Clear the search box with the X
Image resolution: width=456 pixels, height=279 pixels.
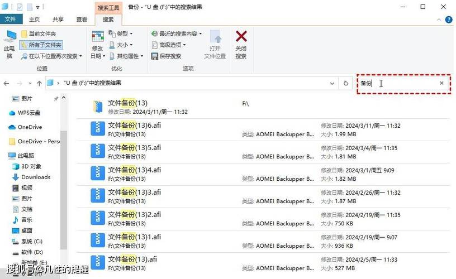coord(441,83)
